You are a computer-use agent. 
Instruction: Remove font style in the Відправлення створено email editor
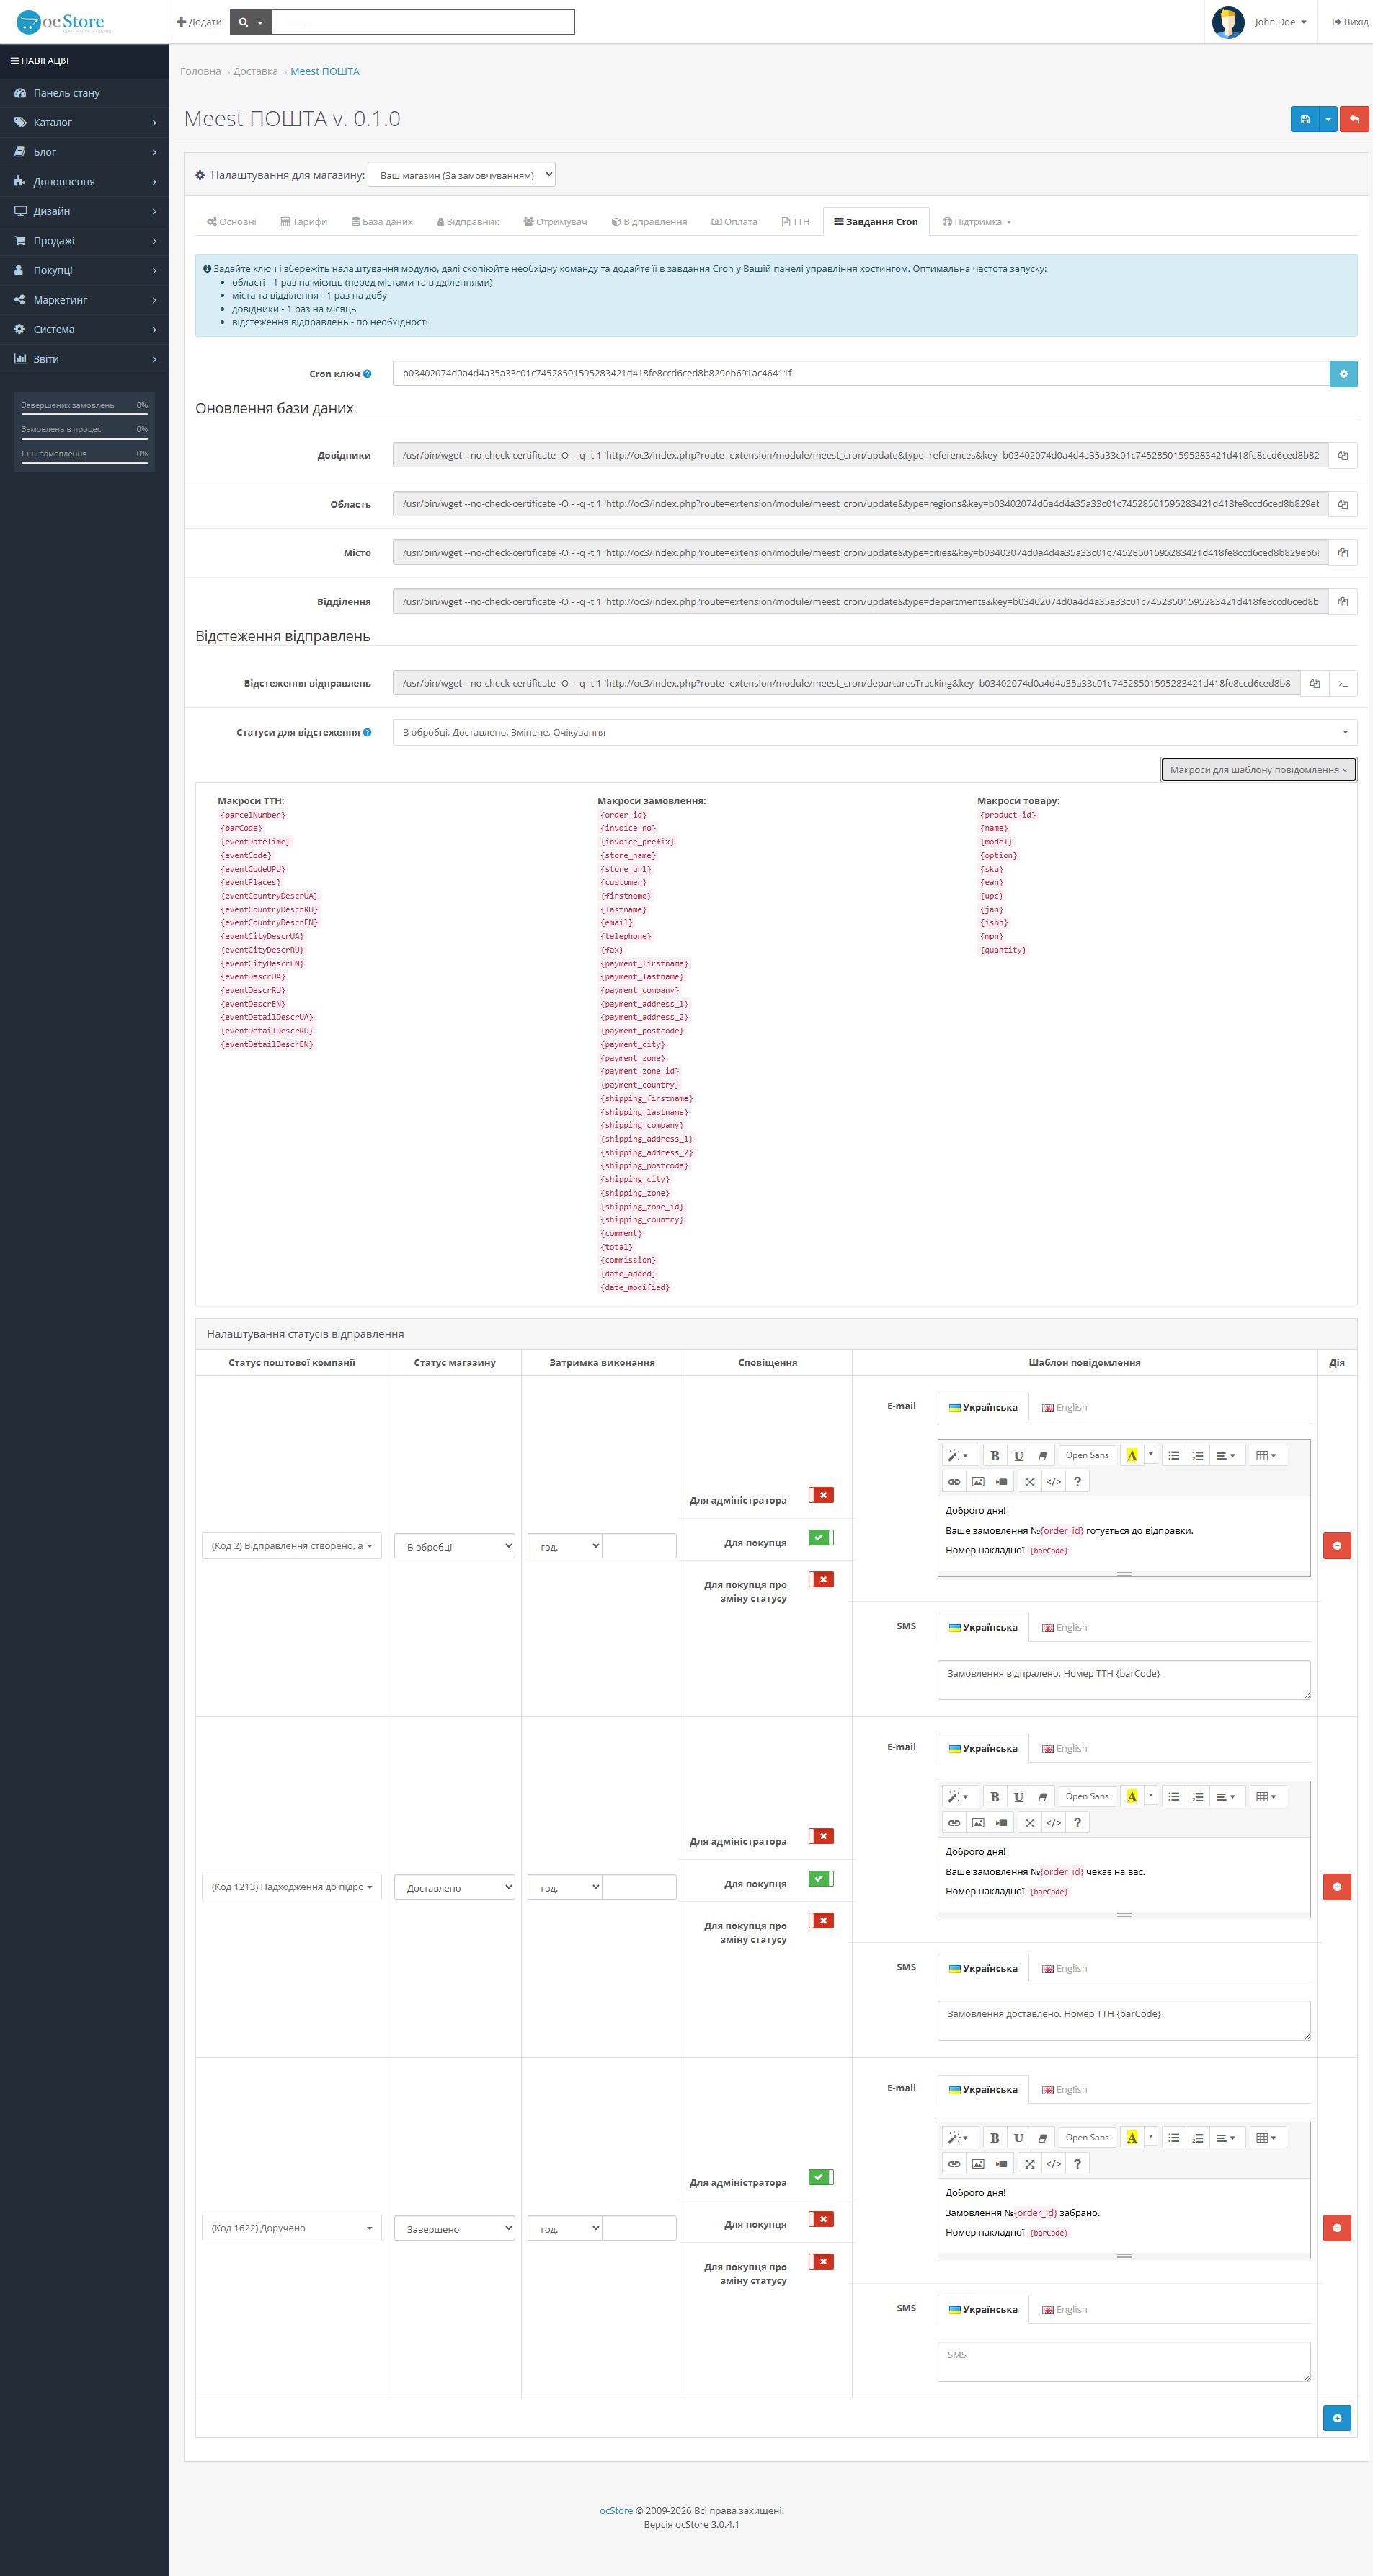pyautogui.click(x=1042, y=1455)
